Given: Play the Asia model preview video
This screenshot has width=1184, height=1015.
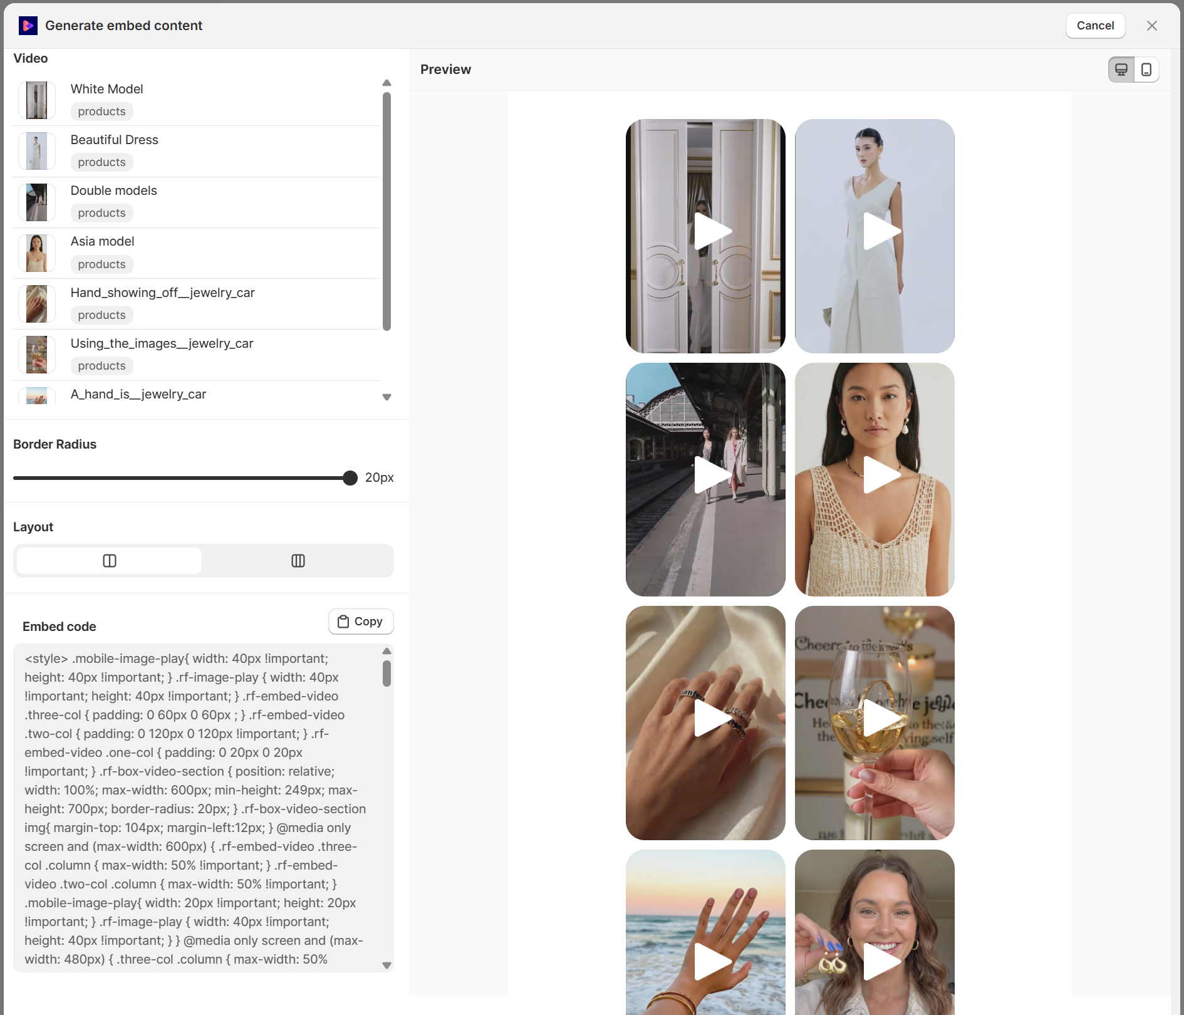Looking at the screenshot, I should click(x=882, y=475).
